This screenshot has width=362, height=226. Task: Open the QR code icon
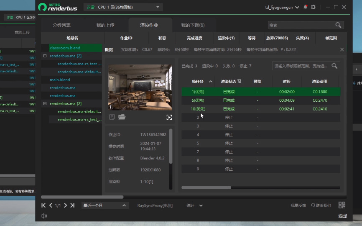[x=342, y=205]
